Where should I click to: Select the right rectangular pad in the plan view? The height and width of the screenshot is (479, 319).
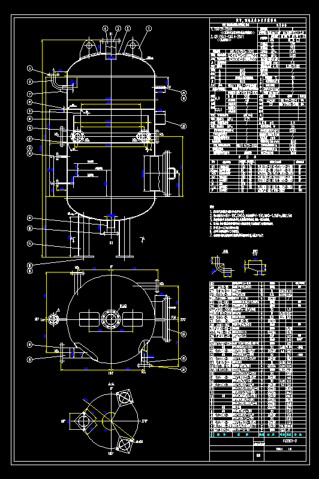point(133,319)
